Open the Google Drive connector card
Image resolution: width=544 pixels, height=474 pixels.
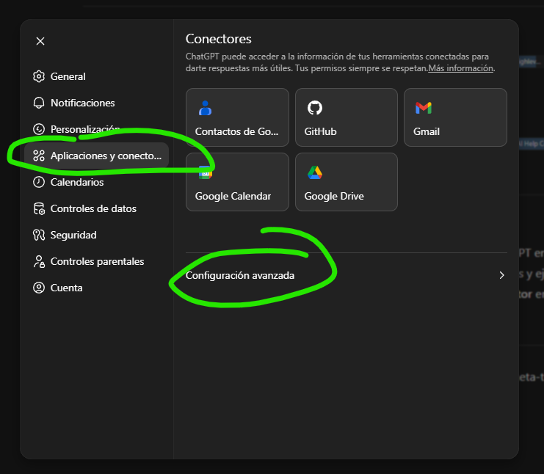pyautogui.click(x=347, y=182)
